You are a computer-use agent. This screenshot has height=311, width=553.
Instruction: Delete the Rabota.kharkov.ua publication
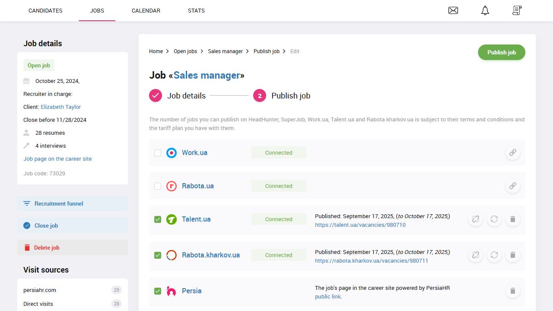pyautogui.click(x=512, y=255)
